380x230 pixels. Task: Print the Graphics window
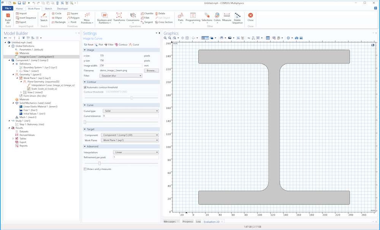pyautogui.click(x=301, y=38)
